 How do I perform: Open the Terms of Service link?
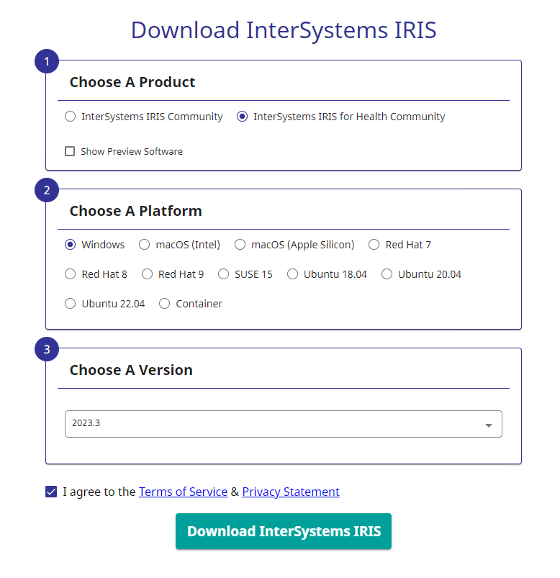[183, 492]
